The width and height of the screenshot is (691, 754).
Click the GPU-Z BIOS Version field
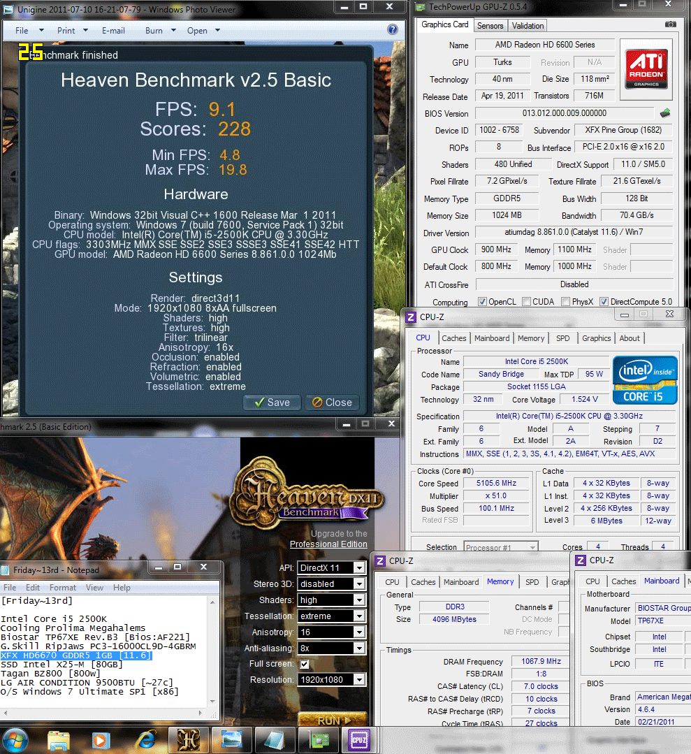pos(565,113)
